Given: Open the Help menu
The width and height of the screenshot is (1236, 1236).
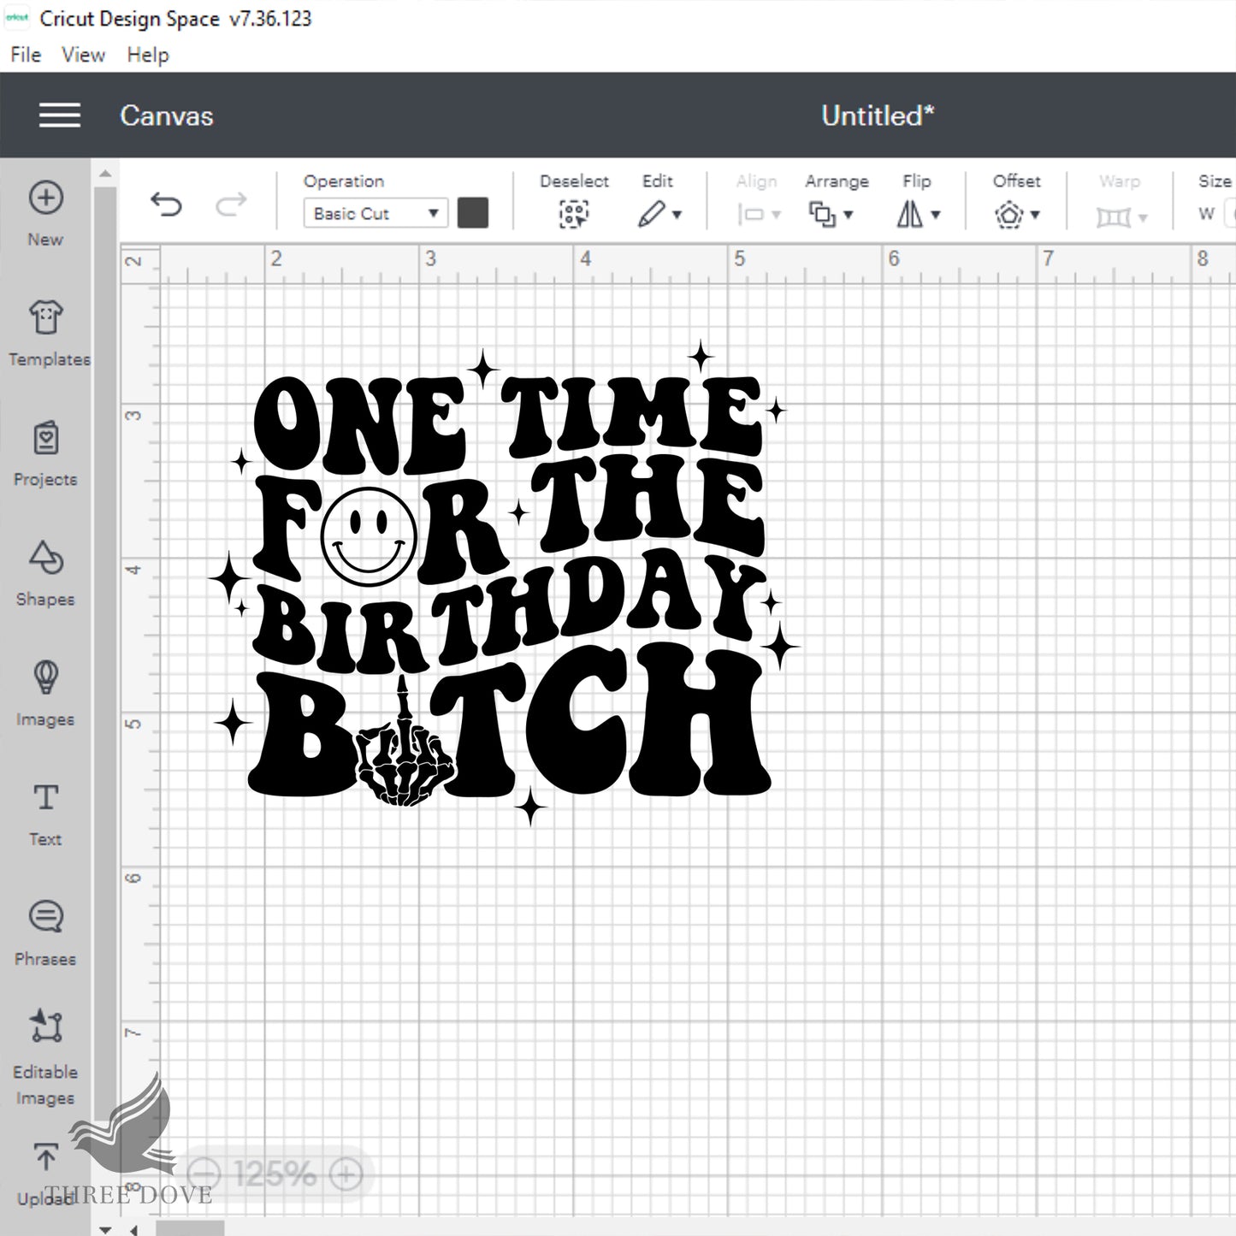Looking at the screenshot, I should 148,55.
